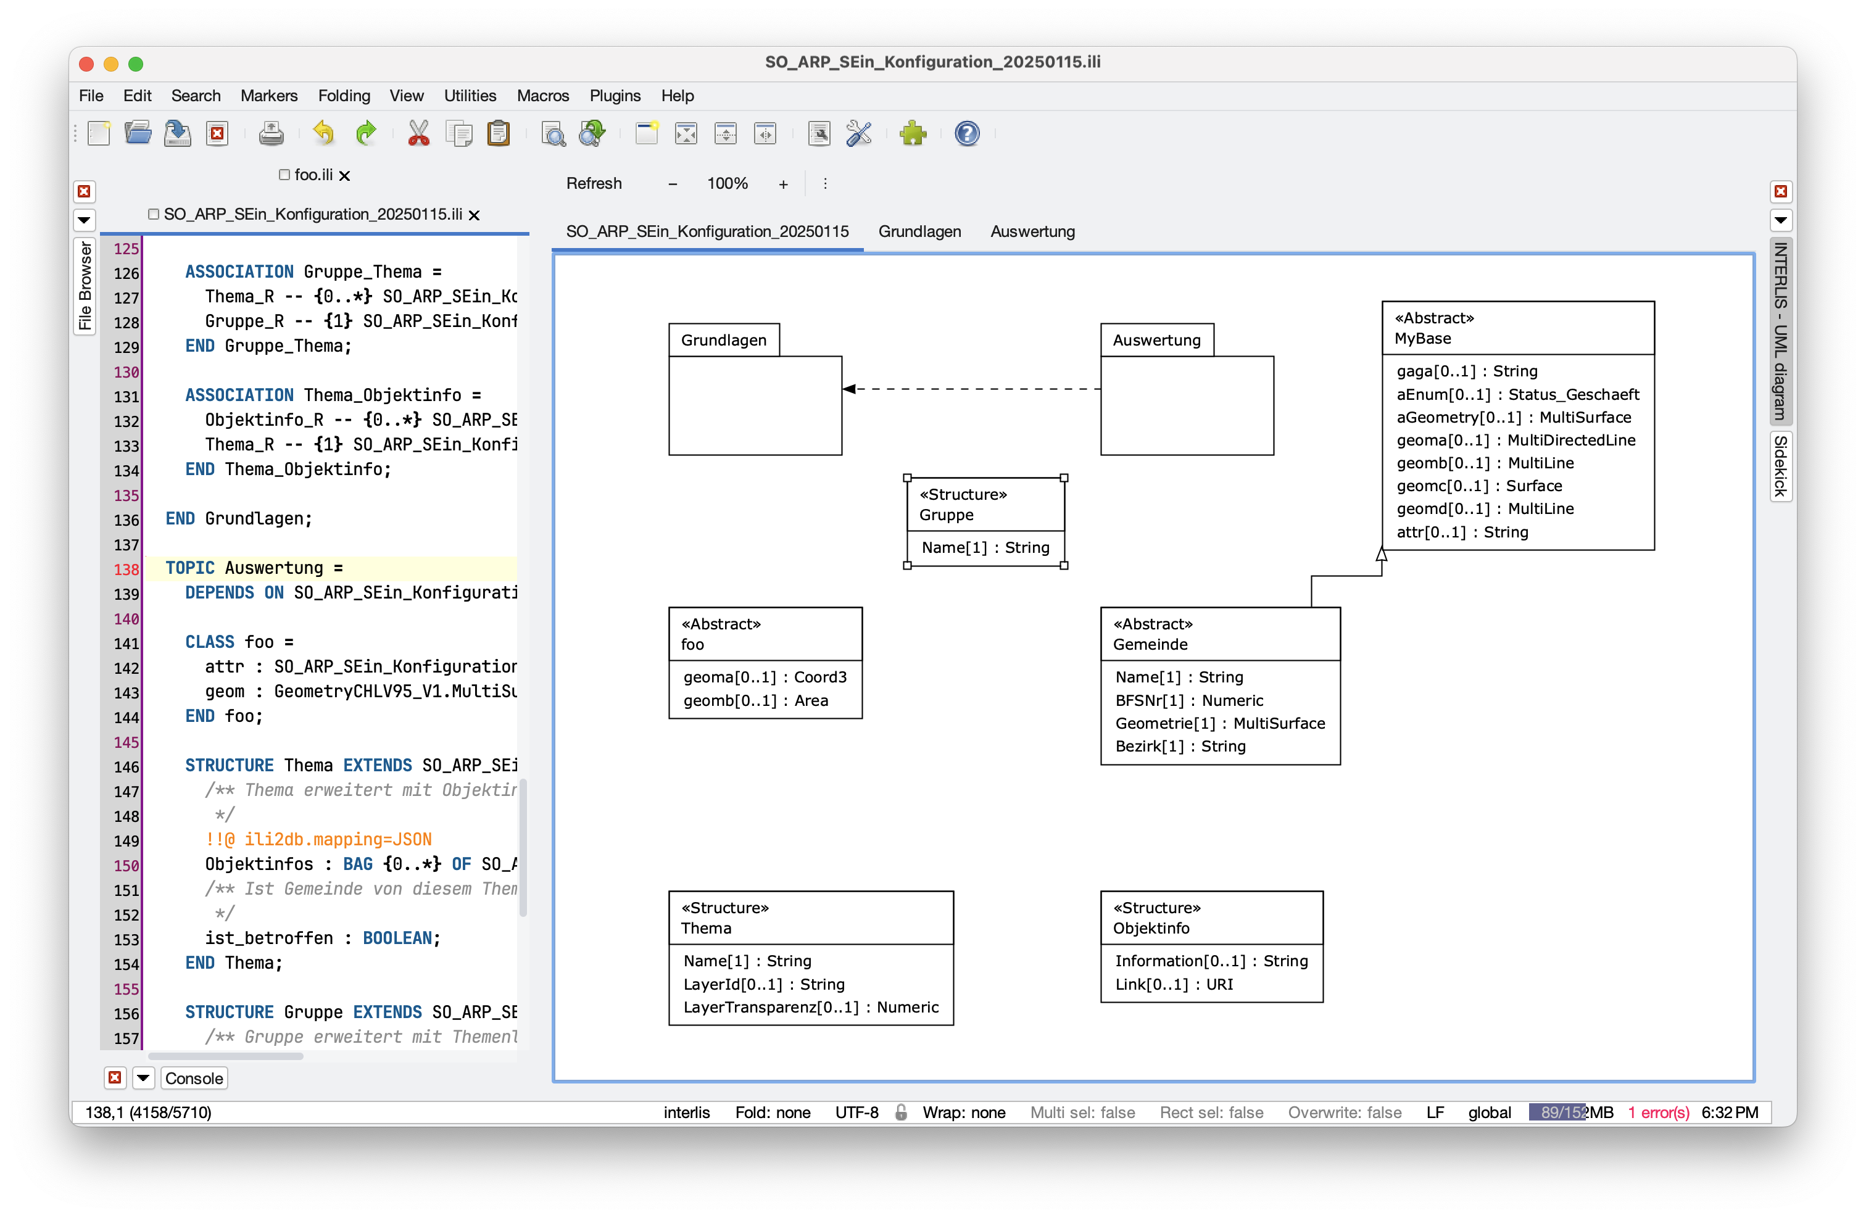Open the Plugins menu
The image size is (1866, 1218).
click(615, 96)
